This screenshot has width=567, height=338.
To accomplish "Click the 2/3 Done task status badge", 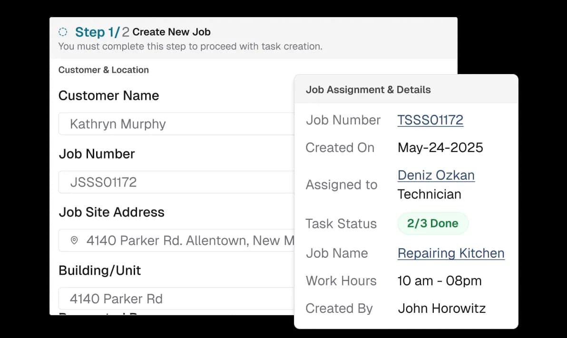I will (x=432, y=223).
